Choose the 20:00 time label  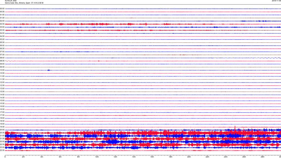[x=2, y=130]
